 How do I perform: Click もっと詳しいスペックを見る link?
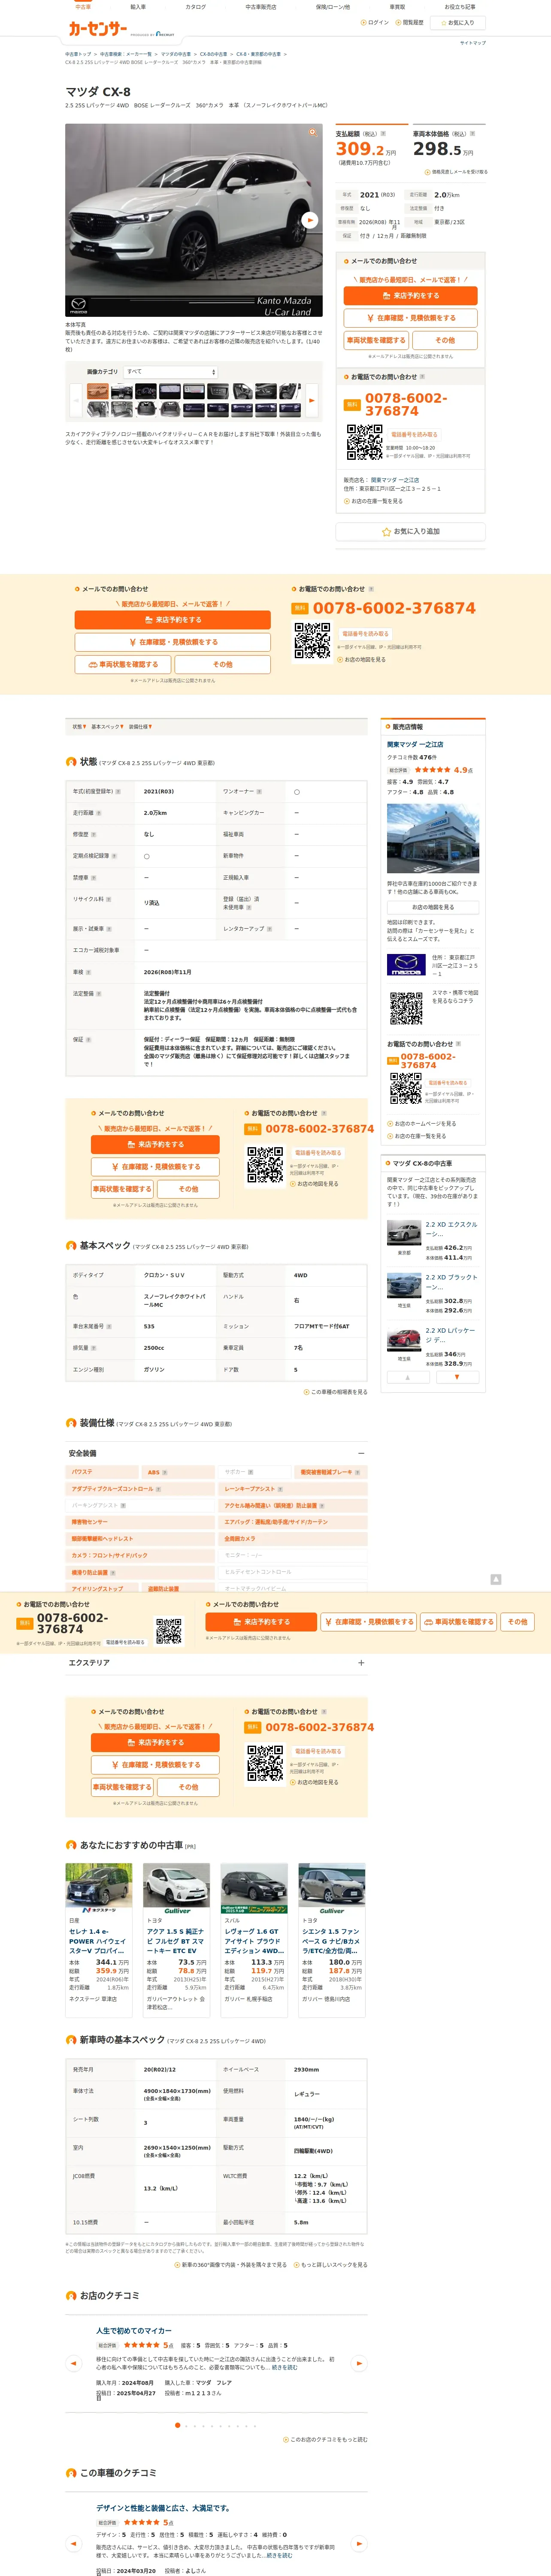(331, 2265)
